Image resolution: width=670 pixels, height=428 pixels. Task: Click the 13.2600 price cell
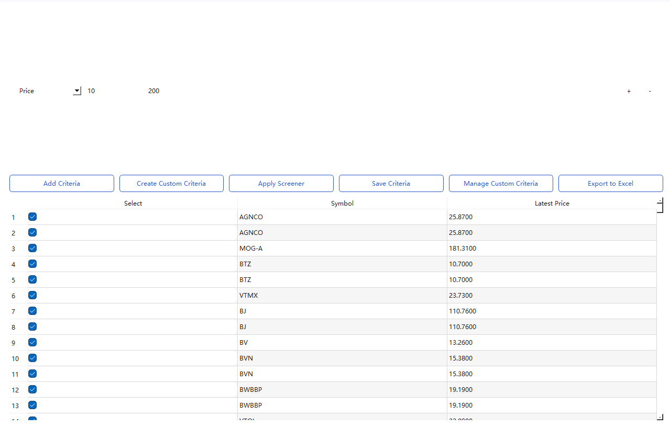coord(552,343)
